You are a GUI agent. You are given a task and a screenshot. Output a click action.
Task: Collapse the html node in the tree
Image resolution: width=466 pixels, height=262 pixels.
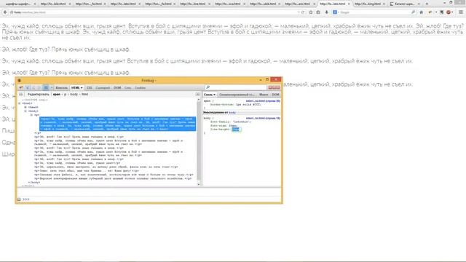coord(20,103)
